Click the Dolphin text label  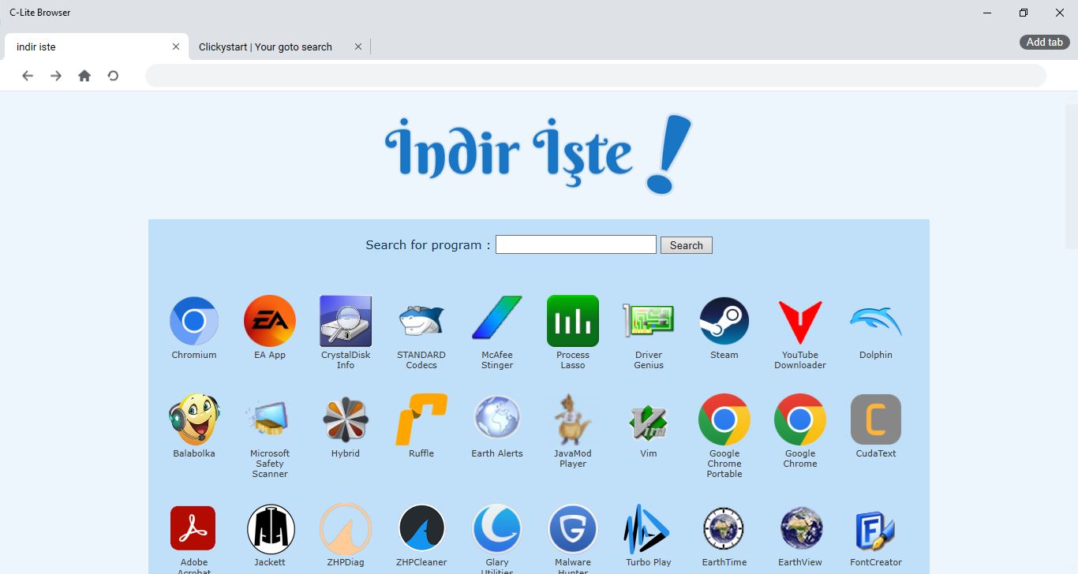click(x=876, y=355)
